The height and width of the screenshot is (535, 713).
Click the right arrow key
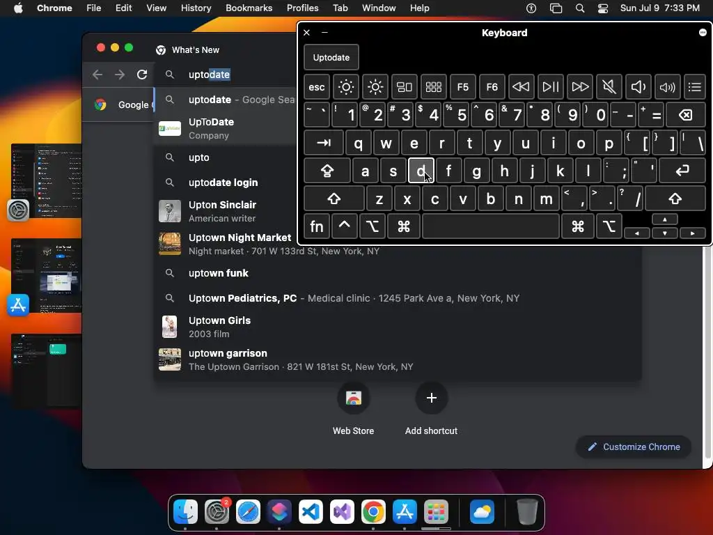pos(693,233)
